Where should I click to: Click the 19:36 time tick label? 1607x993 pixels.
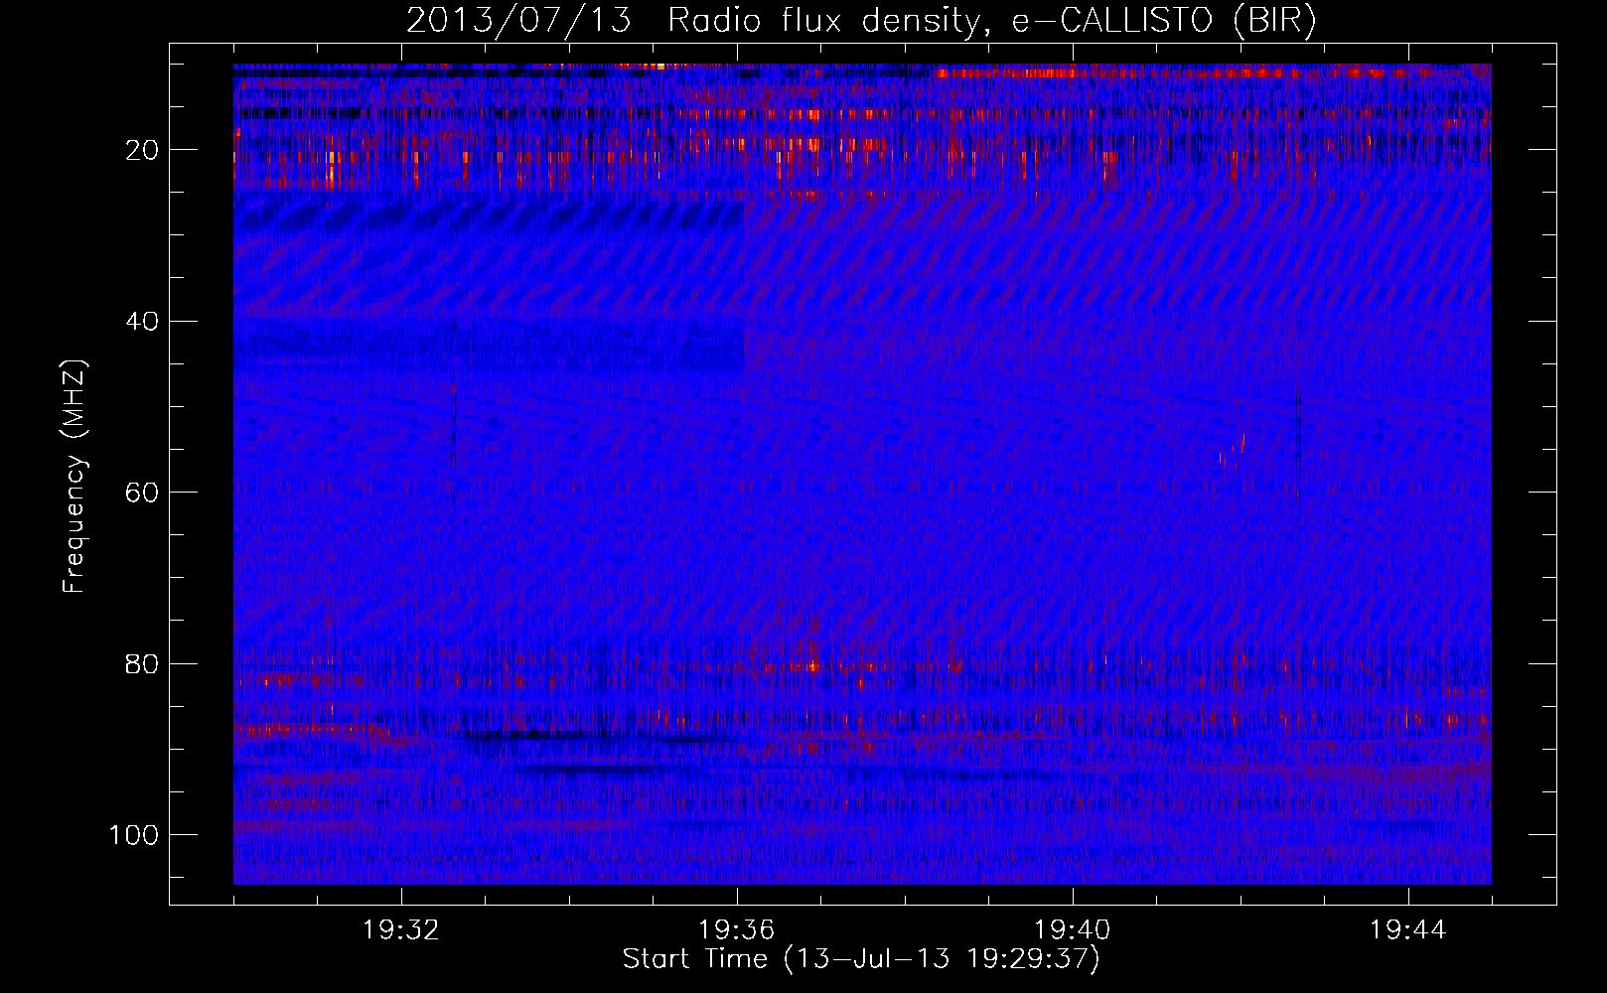pos(737,930)
